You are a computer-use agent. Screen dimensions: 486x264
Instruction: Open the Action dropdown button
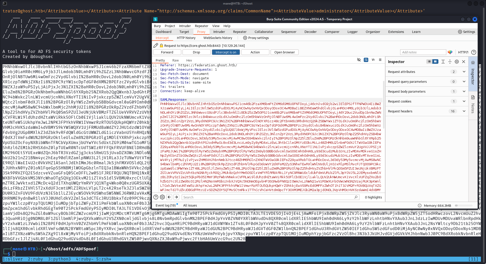point(255,52)
